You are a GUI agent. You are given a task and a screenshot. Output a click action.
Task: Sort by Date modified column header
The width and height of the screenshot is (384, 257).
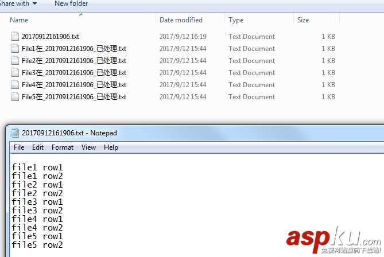[181, 20]
